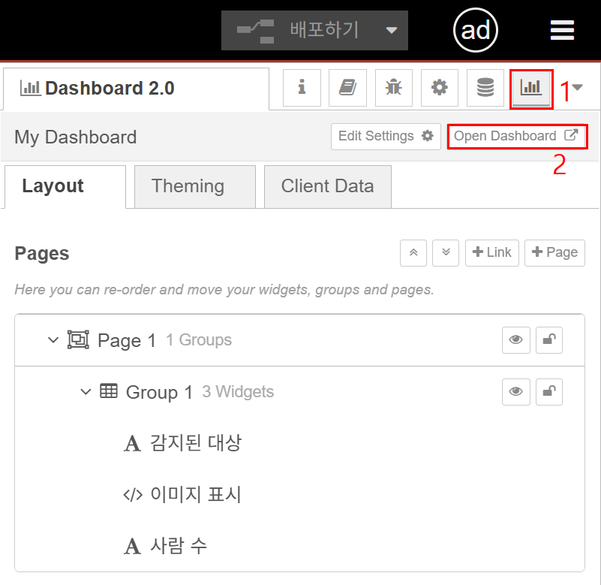The height and width of the screenshot is (585, 601).
Task: Open the Information sidebar tab icon
Action: pyautogui.click(x=302, y=88)
